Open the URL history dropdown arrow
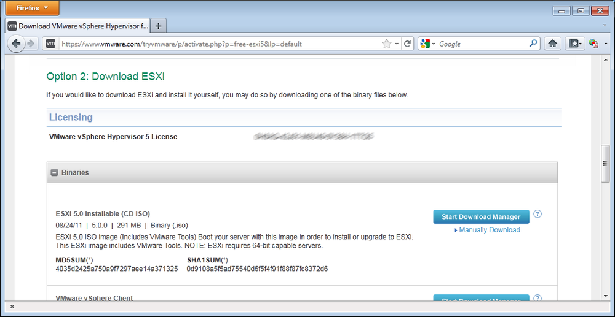Screen dimensions: 615x317 click(x=397, y=44)
